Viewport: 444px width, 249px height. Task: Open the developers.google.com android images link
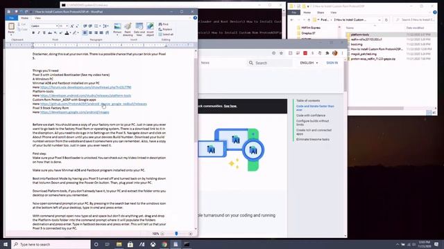click(74, 112)
